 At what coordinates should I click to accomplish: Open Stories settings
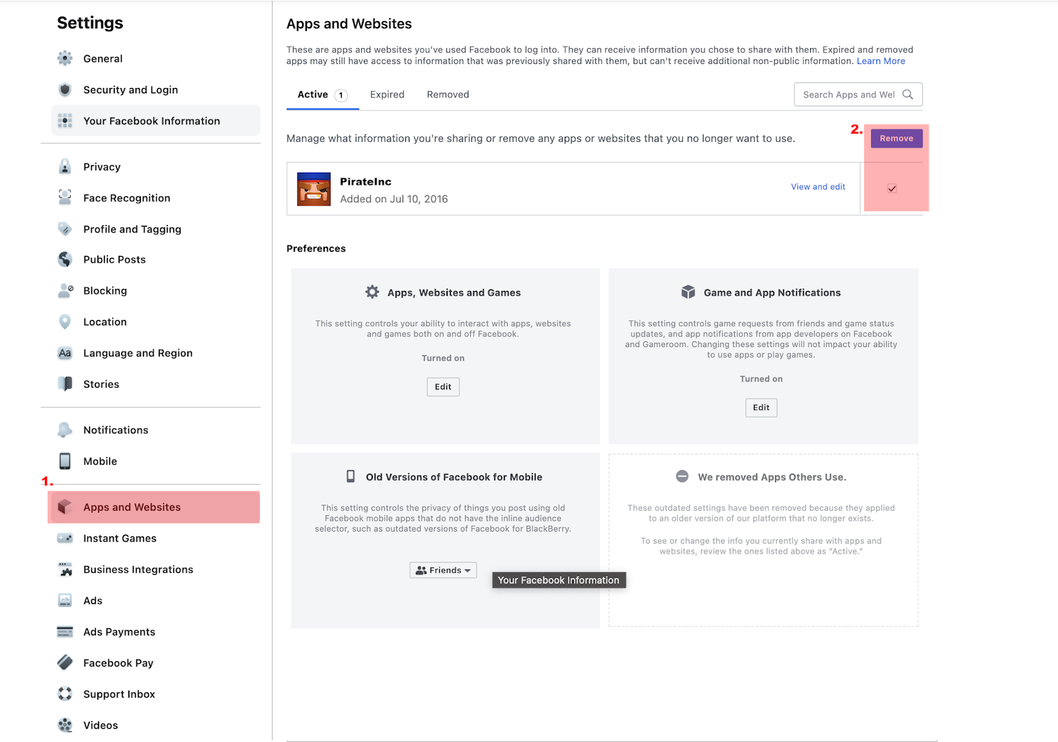(155, 384)
